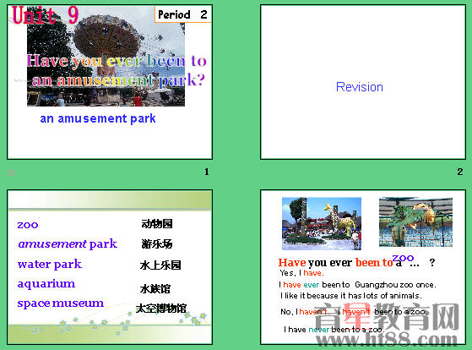Click the blue Revision text
Image resolution: width=472 pixels, height=350 pixels.
pyautogui.click(x=360, y=87)
